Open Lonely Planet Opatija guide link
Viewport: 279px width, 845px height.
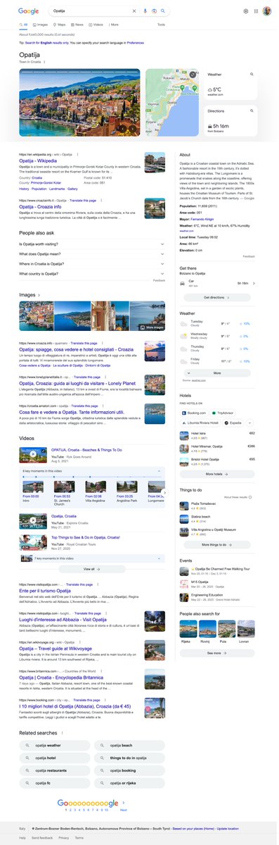coord(77,383)
